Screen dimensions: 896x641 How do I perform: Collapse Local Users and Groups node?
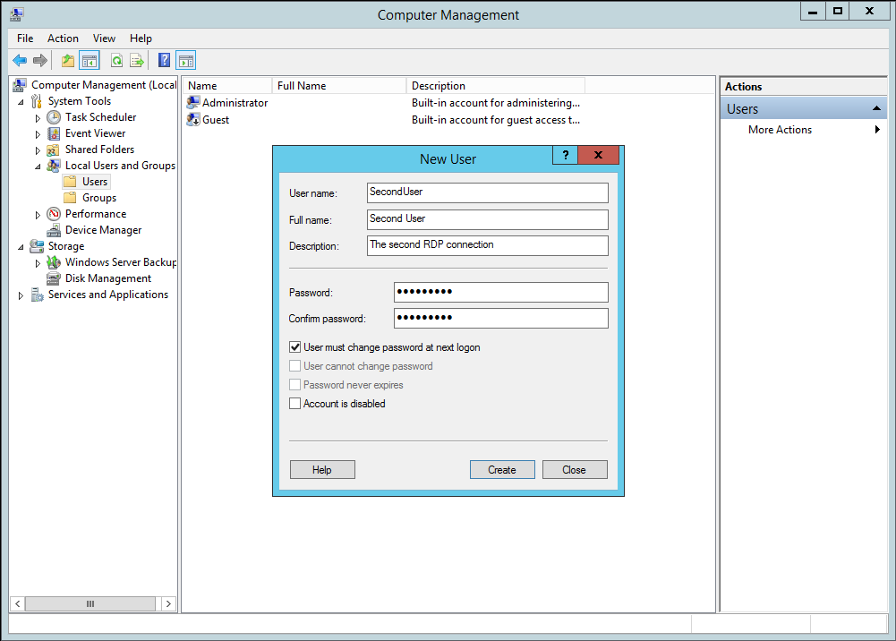tap(38, 167)
